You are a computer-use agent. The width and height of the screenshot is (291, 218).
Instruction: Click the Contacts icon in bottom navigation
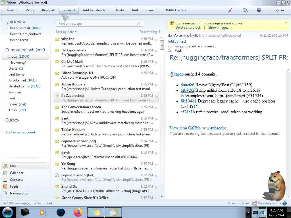point(5,180)
